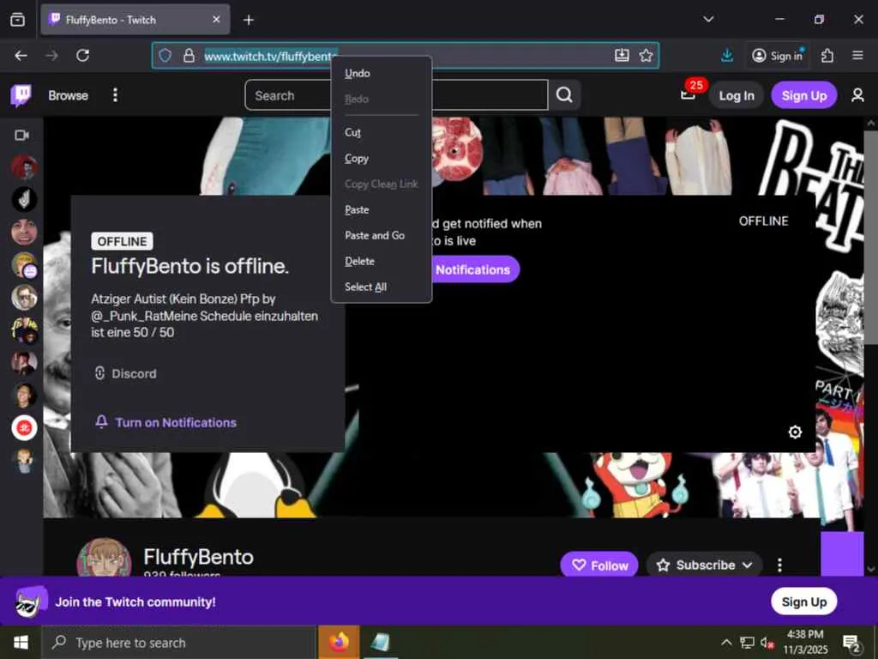
Task: Open the video player settings gear
Action: pyautogui.click(x=795, y=432)
